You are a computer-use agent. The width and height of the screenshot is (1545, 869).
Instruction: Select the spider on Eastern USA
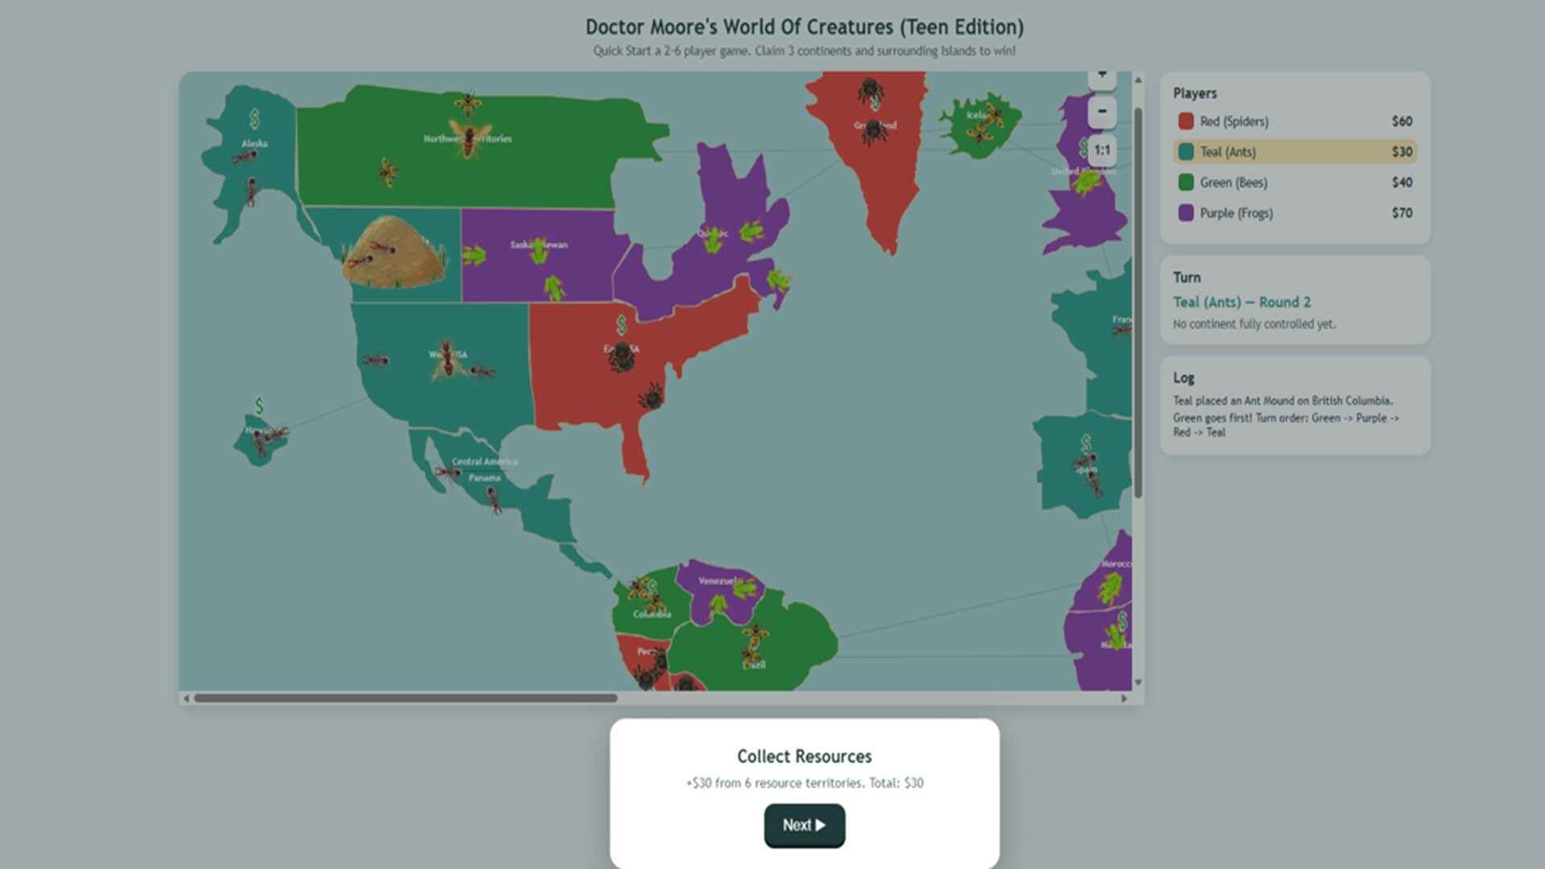coord(621,356)
